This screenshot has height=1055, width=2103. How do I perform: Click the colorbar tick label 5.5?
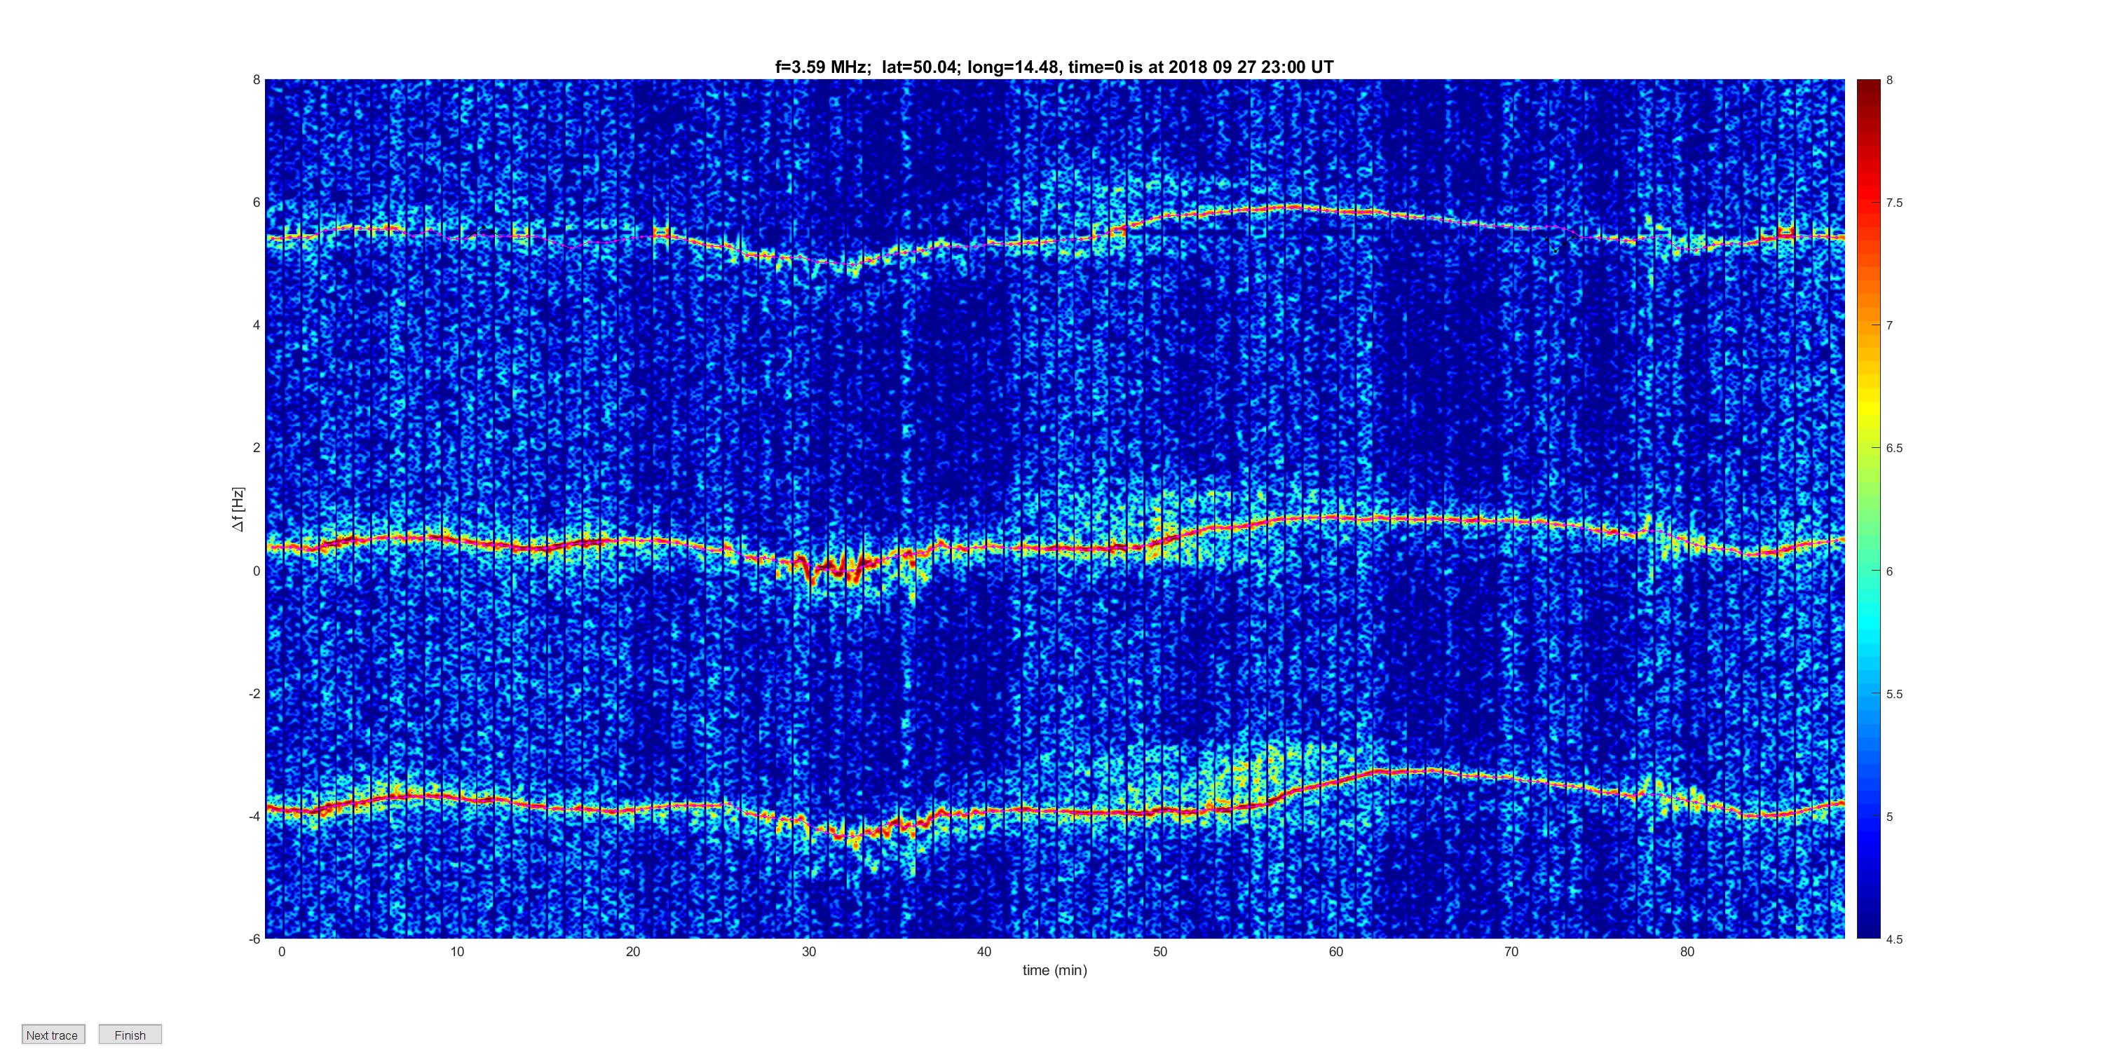[x=1894, y=694]
